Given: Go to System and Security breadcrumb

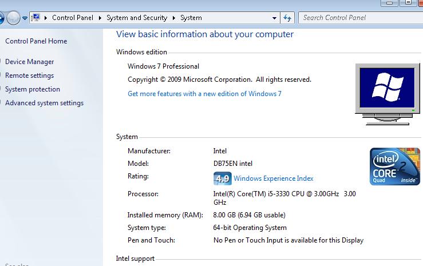Looking at the screenshot, I should pos(137,18).
